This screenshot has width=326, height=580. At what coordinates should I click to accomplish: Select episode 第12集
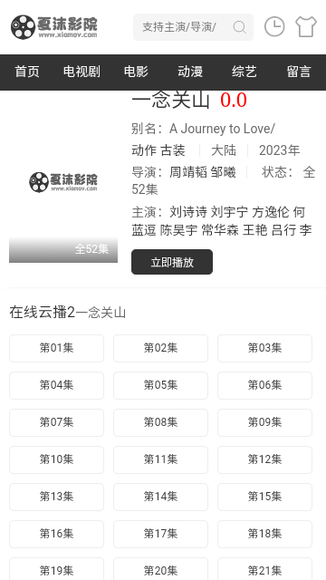(264, 459)
